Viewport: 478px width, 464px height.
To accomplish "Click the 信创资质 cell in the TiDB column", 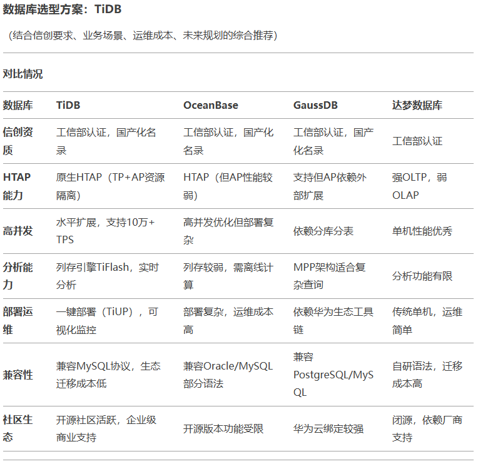I will tap(106, 141).
